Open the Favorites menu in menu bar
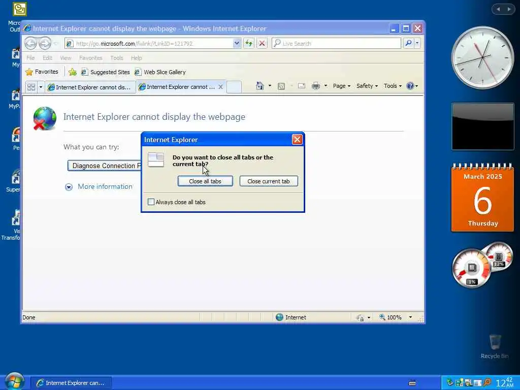This screenshot has height=390, width=520. (90, 58)
